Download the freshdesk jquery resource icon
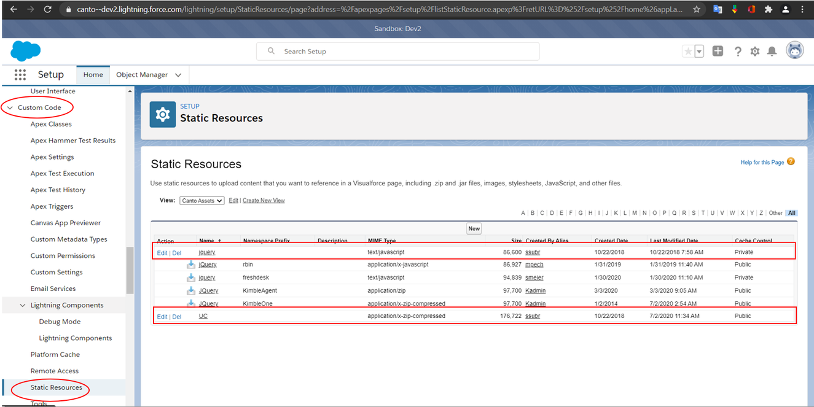This screenshot has height=407, width=814. pyautogui.click(x=191, y=277)
